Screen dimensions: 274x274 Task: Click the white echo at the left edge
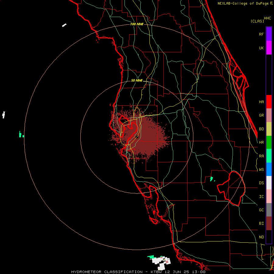(x=3, y=115)
